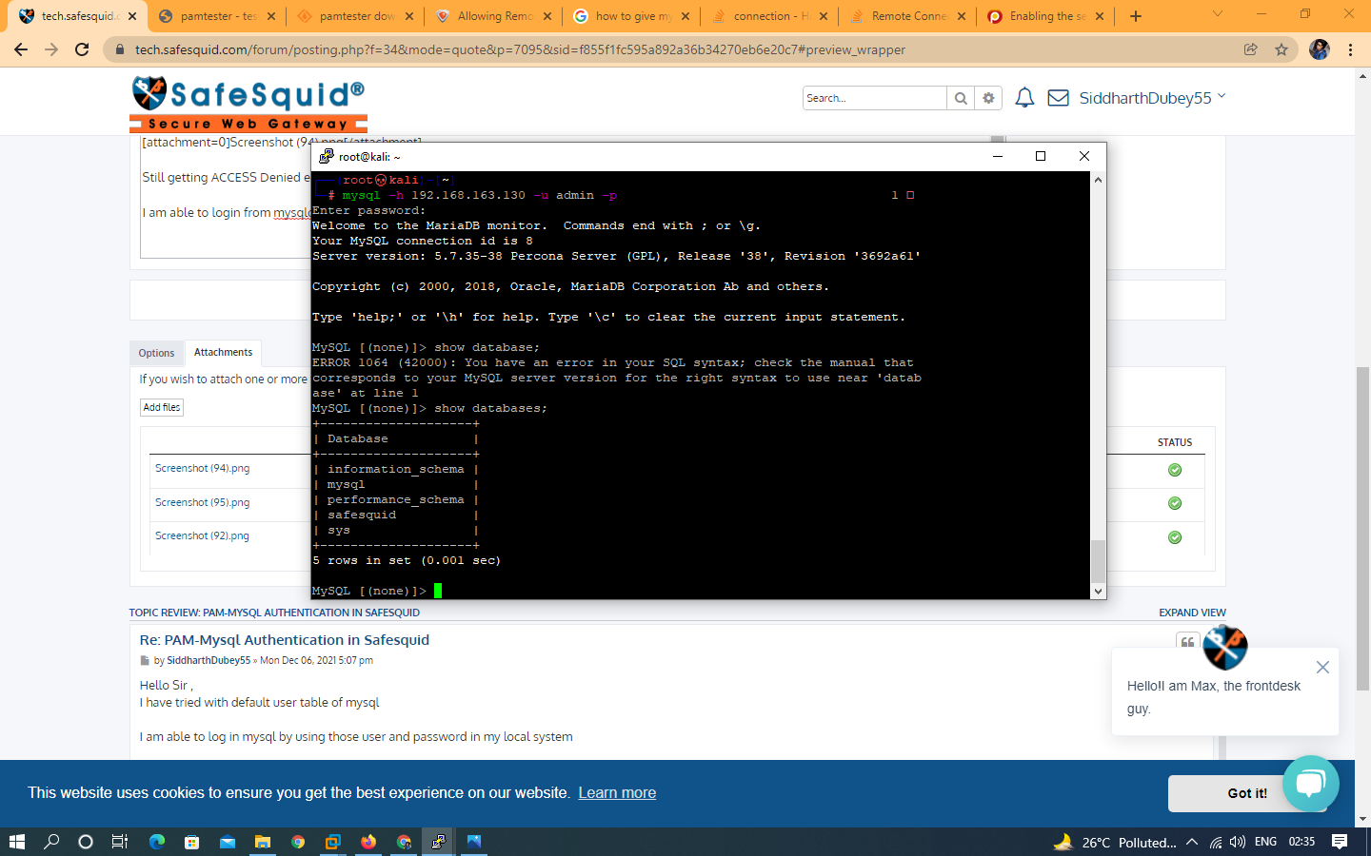Open the 02:35 taskbar clock

pos(1301,842)
